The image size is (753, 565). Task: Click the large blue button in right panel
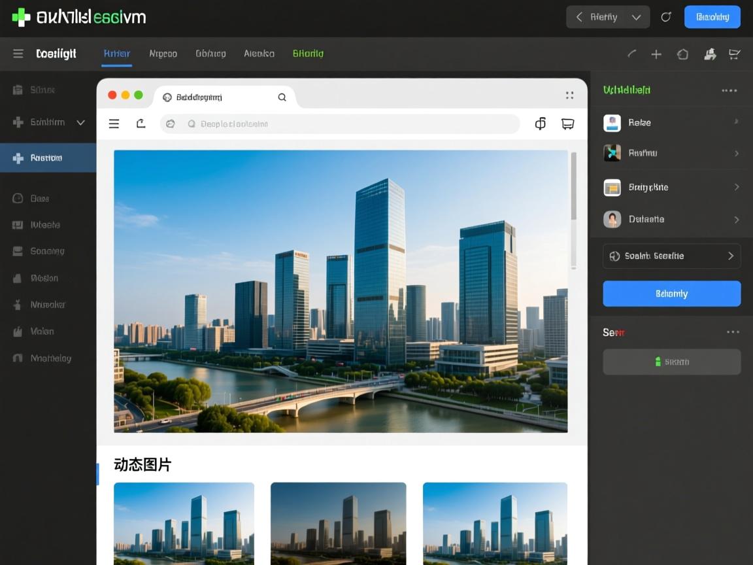671,294
